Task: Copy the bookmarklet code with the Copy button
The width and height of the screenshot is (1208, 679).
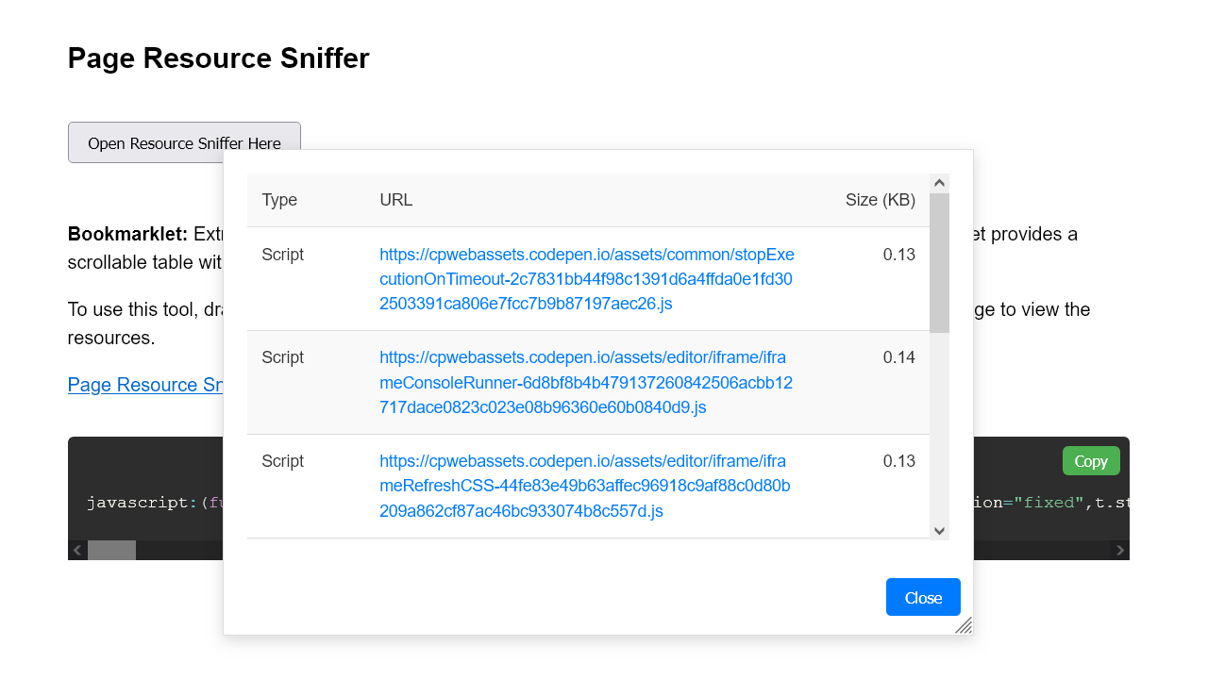Action: coord(1090,460)
